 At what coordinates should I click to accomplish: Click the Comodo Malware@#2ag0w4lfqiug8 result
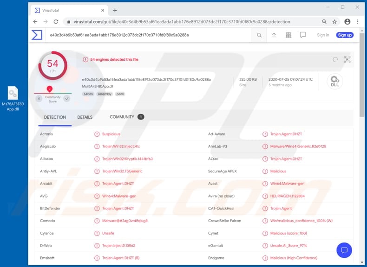pyautogui.click(x=125, y=221)
